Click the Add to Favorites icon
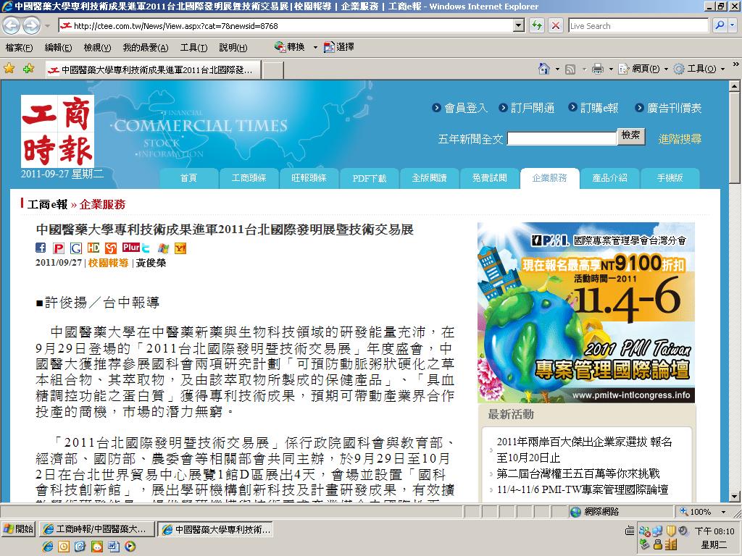 click(28, 69)
